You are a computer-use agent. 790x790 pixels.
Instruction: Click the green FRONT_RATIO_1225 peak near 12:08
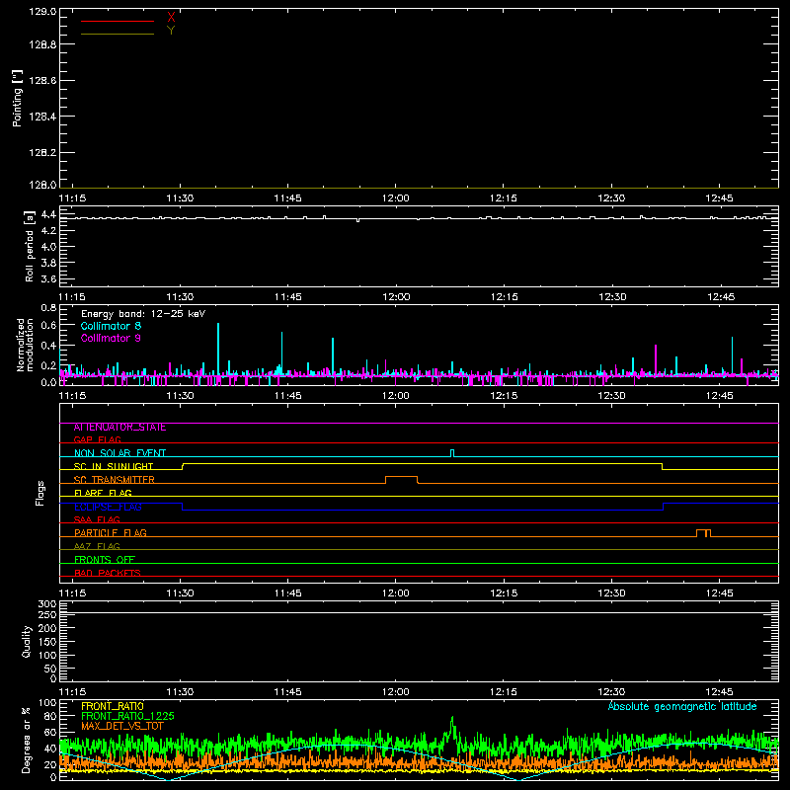tap(452, 731)
